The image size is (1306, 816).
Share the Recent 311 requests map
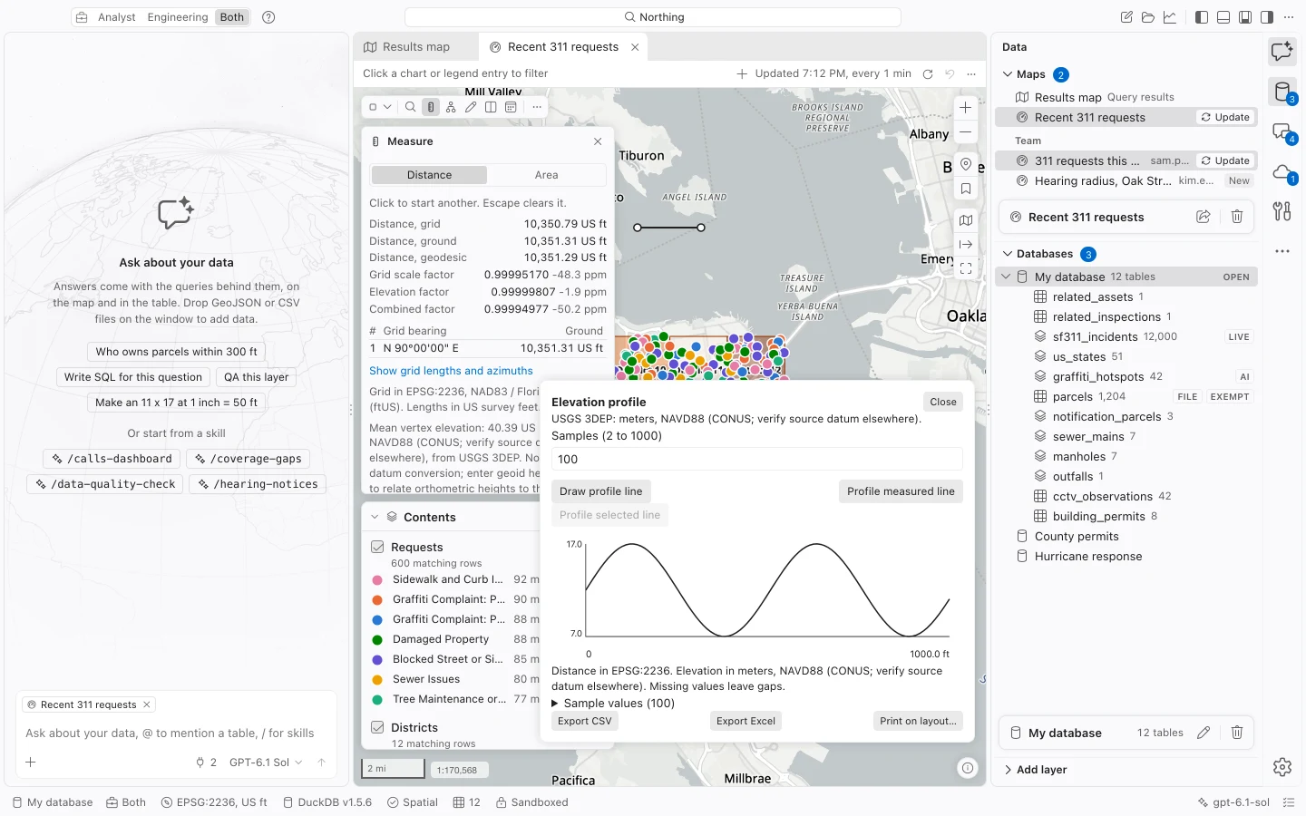tap(1204, 217)
